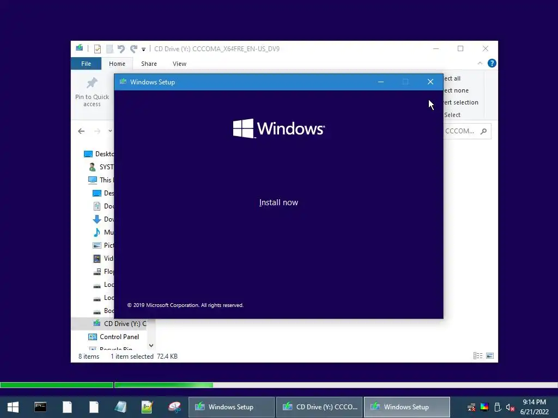Screen dimensions: 558x418
Task: Switch to details view icon in status bar
Action: pos(477,356)
